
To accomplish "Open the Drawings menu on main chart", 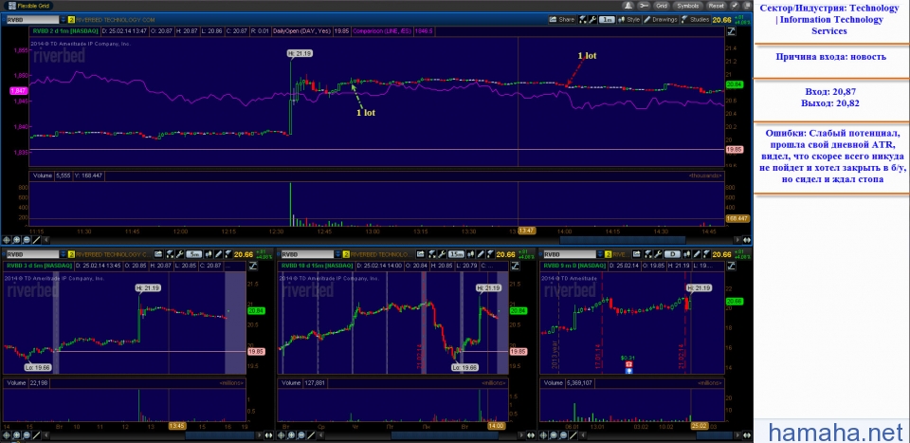I will [x=661, y=19].
